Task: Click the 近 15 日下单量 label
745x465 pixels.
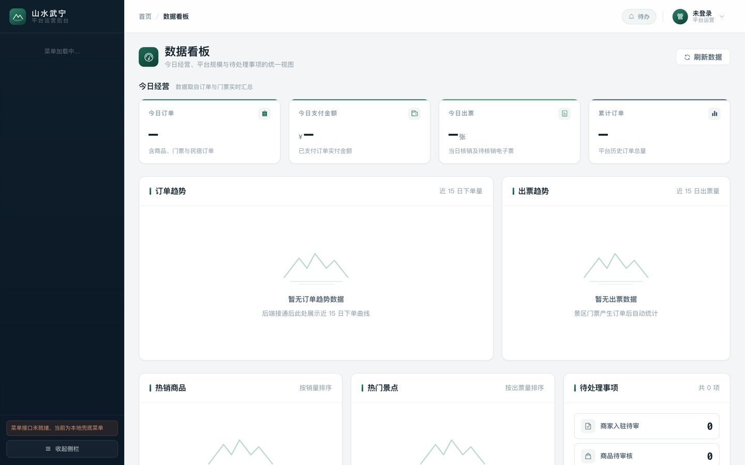Action: pos(461,191)
